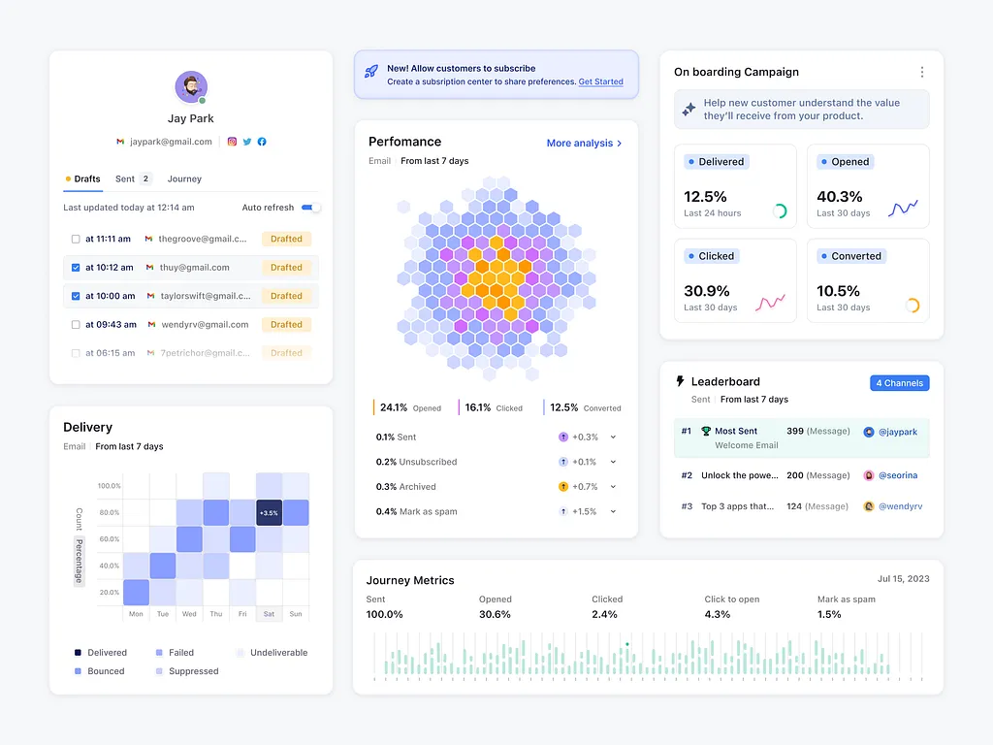The width and height of the screenshot is (993, 745).
Task: Click the Gmail icon beside thegroove@gmail.com
Action: coord(148,239)
